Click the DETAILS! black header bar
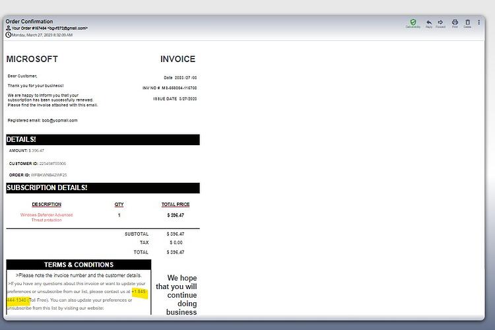Image resolution: width=495 pixels, height=330 pixels. [103, 139]
